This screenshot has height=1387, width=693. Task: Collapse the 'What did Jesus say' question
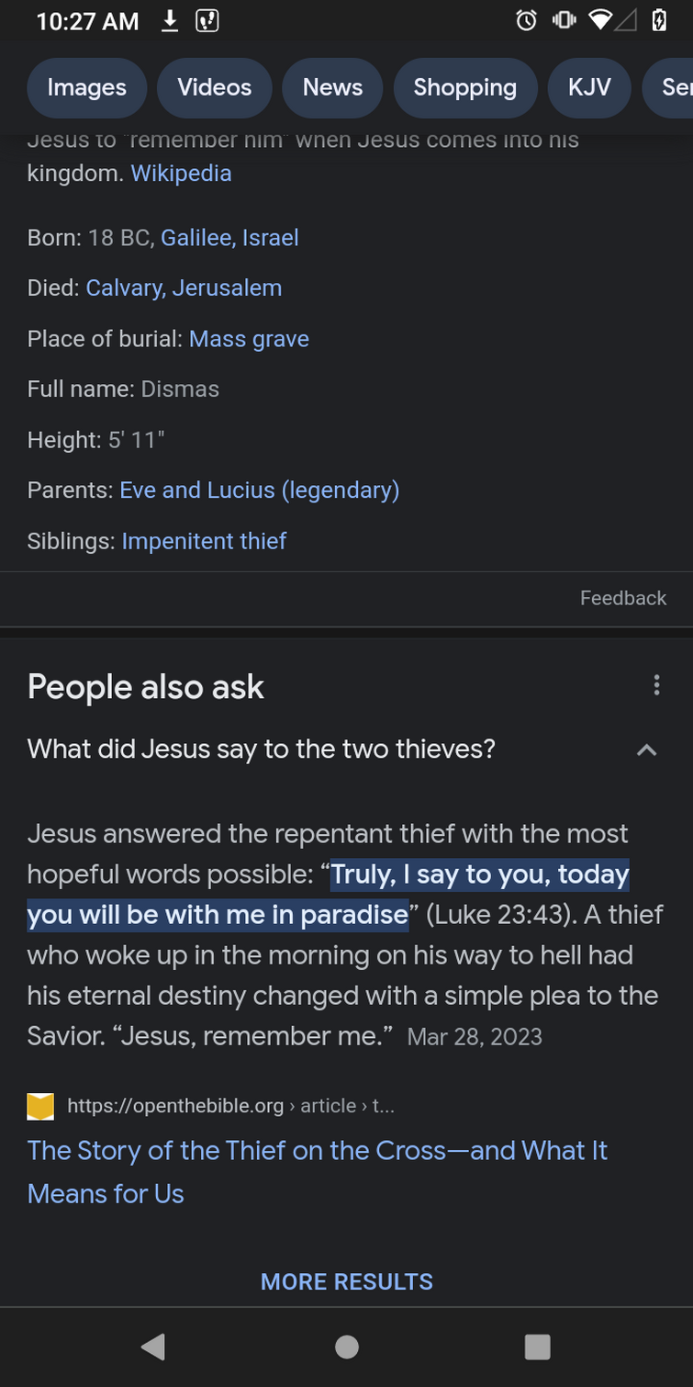(646, 750)
